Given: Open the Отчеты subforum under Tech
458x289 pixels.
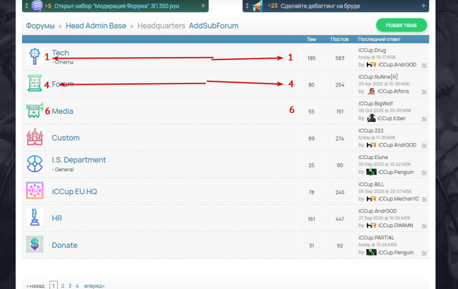Looking at the screenshot, I should coord(64,62).
